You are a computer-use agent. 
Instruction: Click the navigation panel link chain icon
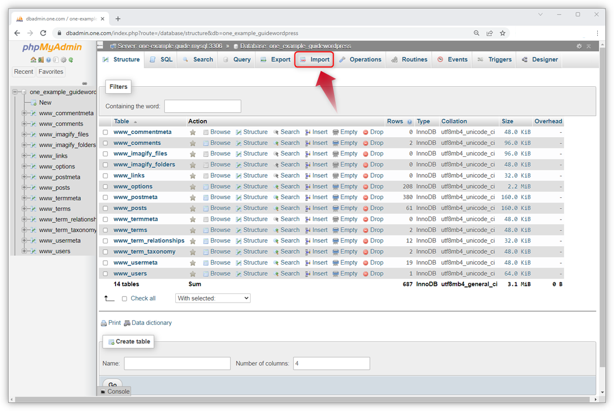pyautogui.click(x=85, y=83)
